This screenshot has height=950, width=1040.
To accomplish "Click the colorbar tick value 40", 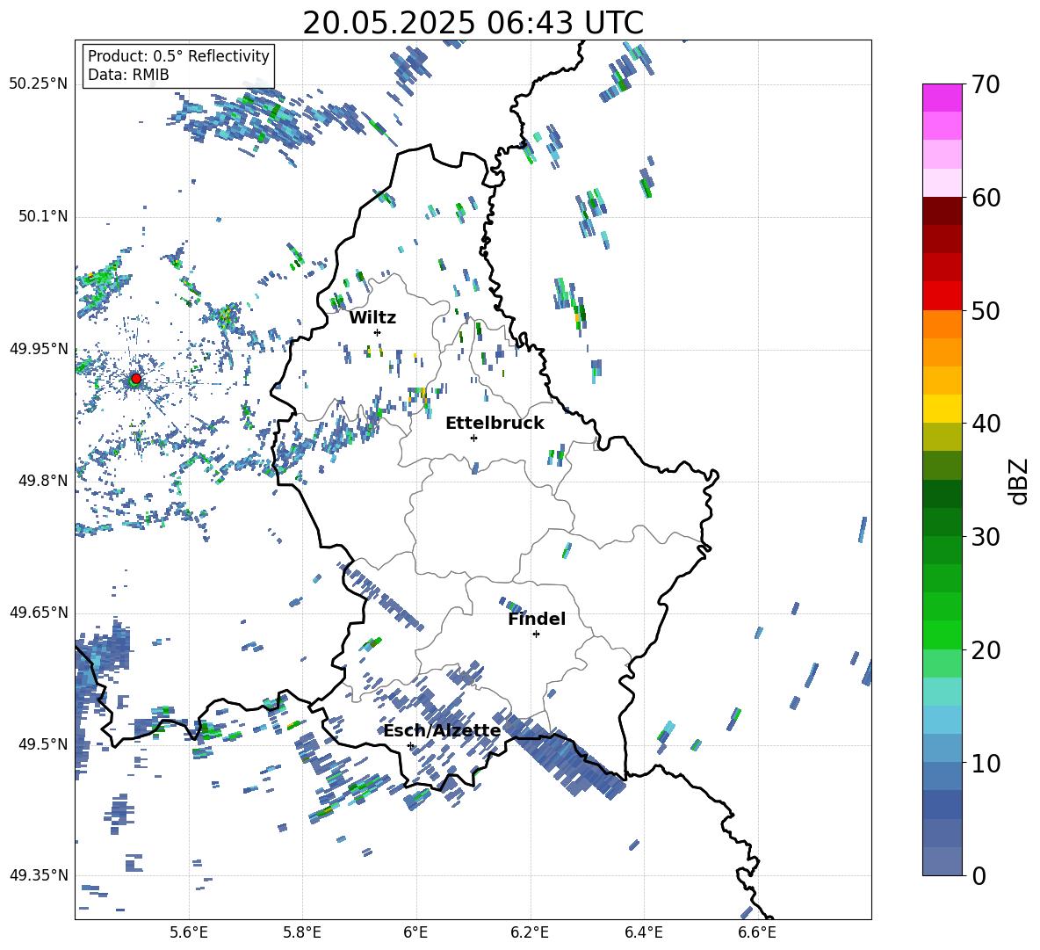I will point(986,424).
